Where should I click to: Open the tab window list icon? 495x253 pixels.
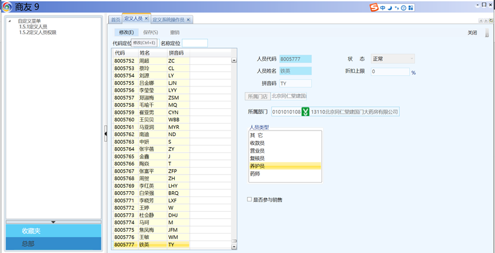pos(491,21)
